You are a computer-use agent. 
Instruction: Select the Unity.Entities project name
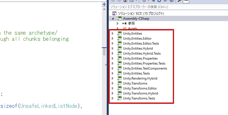click(x=133, y=34)
